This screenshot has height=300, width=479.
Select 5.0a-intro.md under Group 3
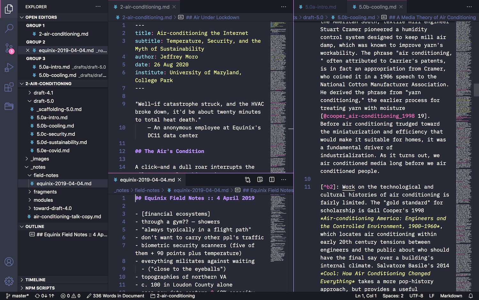point(54,67)
